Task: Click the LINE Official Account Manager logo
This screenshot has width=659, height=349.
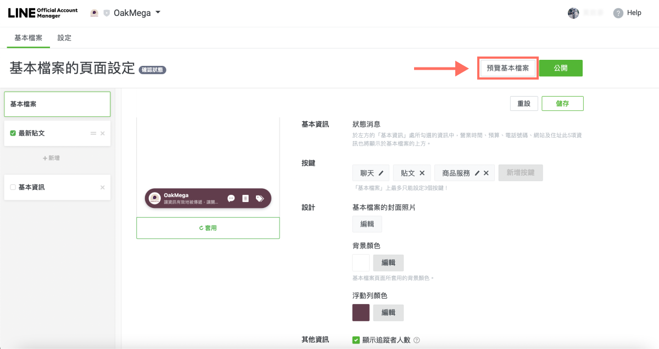Action: [43, 13]
